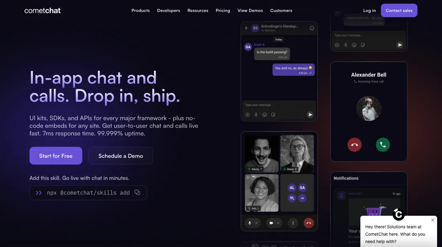
Task: Click plus icon in top-right chat card
Action: point(337,45)
